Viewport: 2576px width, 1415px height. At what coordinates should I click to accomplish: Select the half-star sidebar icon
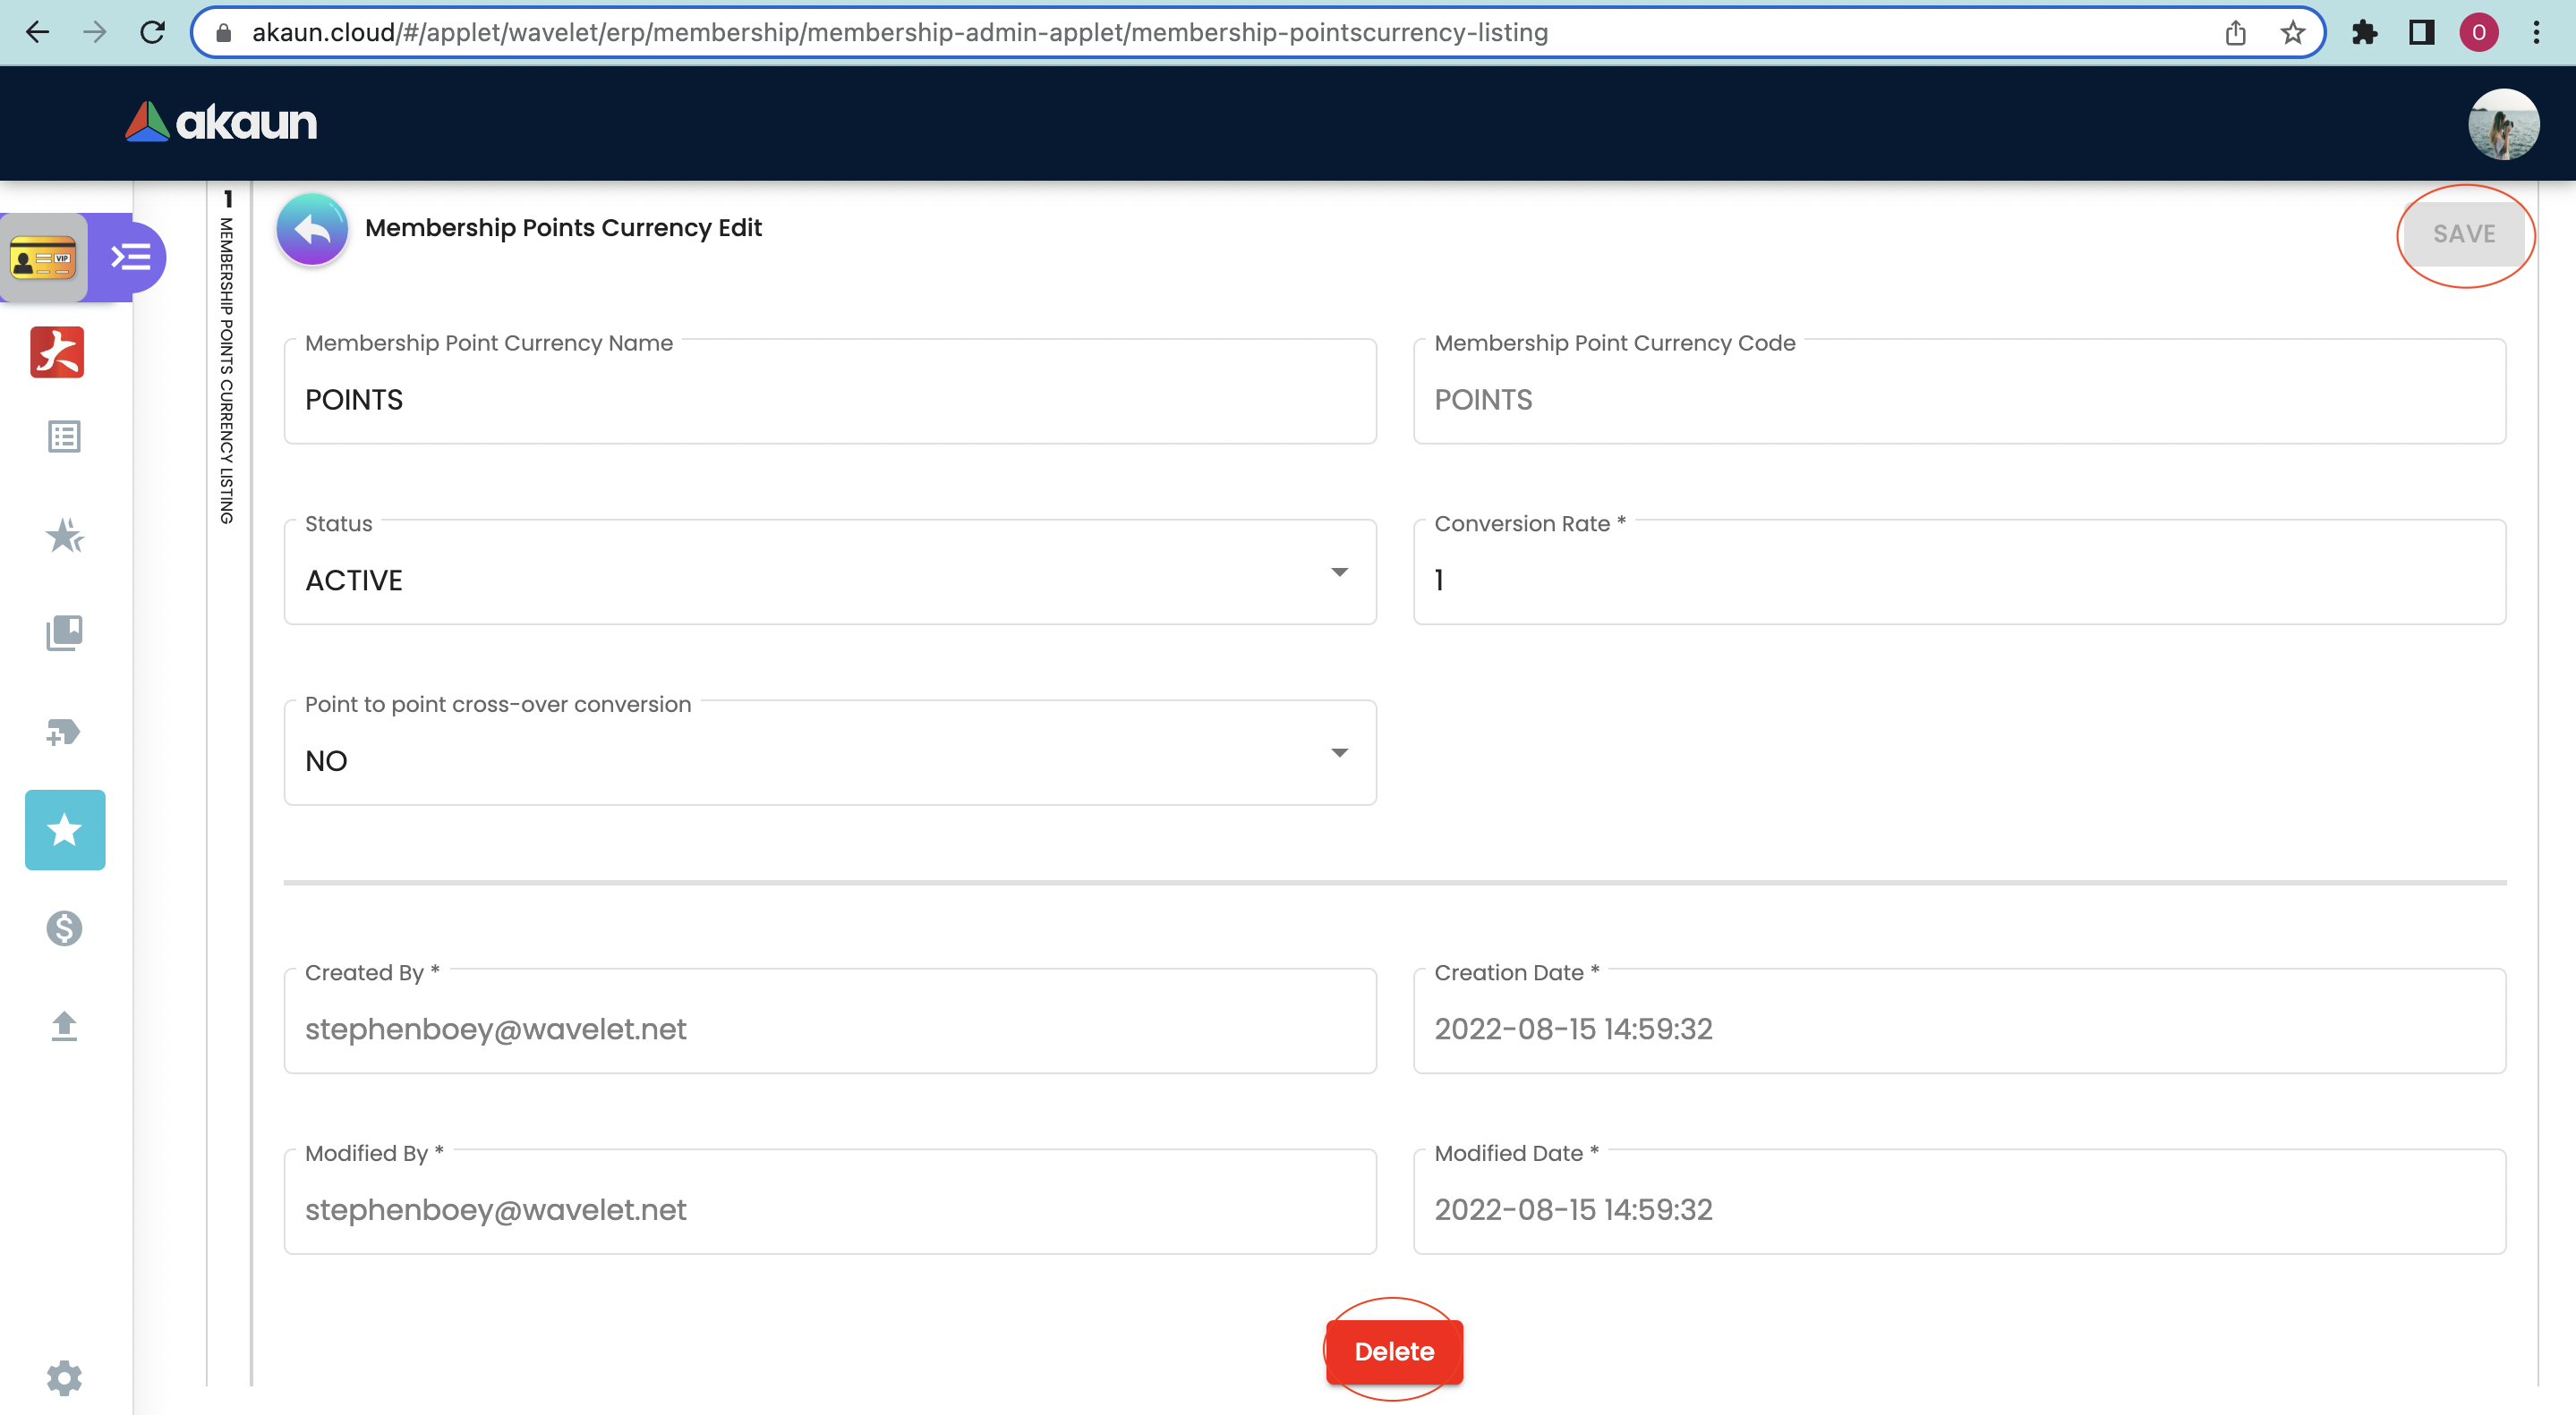coord(64,536)
